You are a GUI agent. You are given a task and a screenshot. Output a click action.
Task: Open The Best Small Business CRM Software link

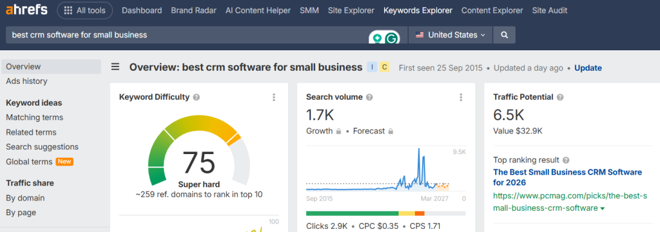pyautogui.click(x=568, y=177)
